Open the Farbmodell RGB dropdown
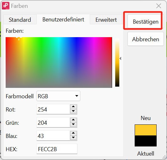This screenshot has width=167, height=160. (x=58, y=96)
